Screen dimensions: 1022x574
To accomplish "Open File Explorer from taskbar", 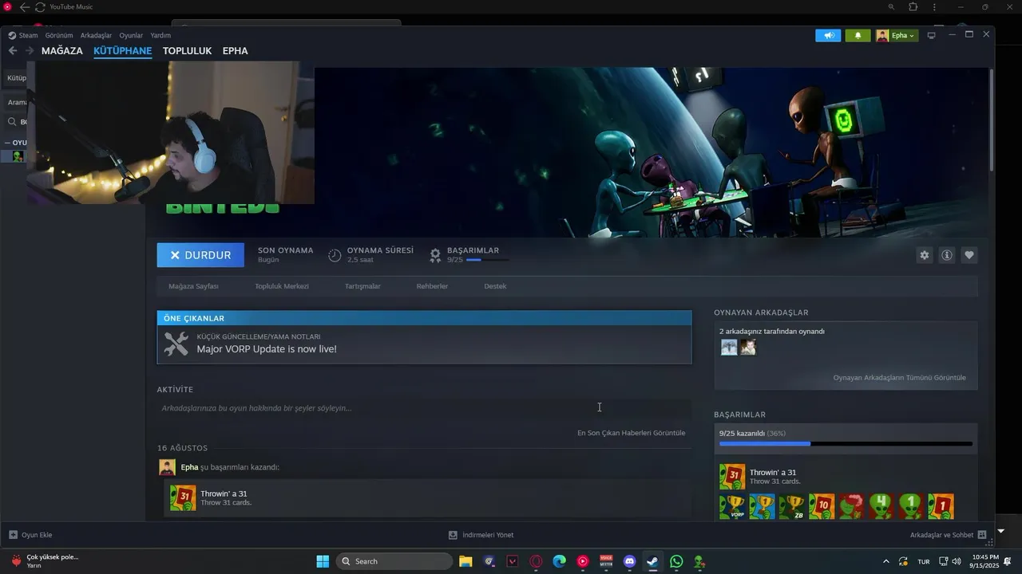I will point(465,561).
